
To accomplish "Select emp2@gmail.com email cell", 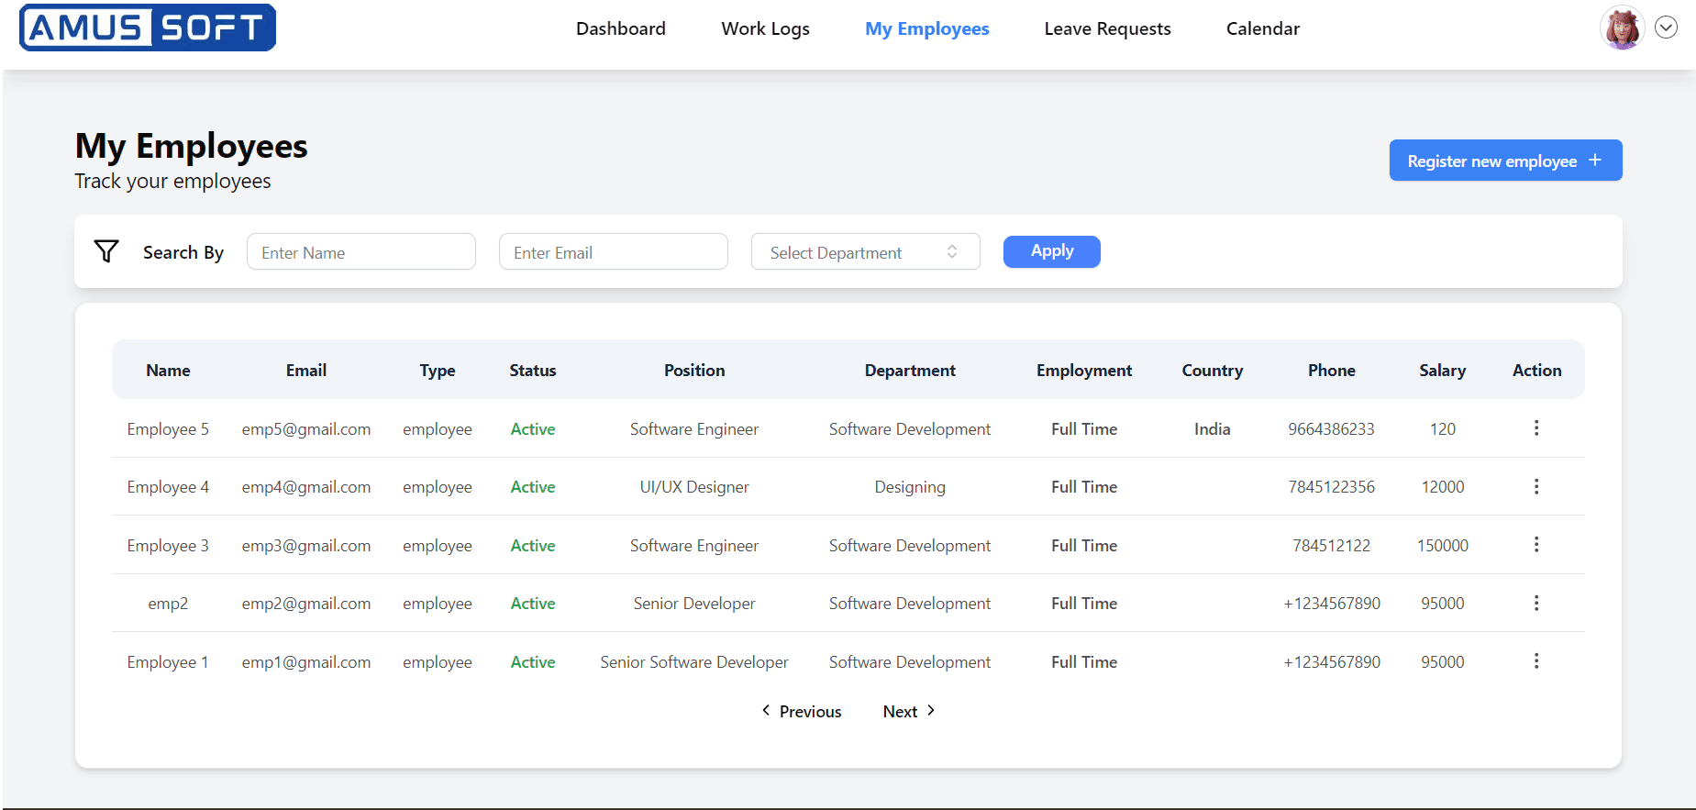I will click(x=306, y=604).
